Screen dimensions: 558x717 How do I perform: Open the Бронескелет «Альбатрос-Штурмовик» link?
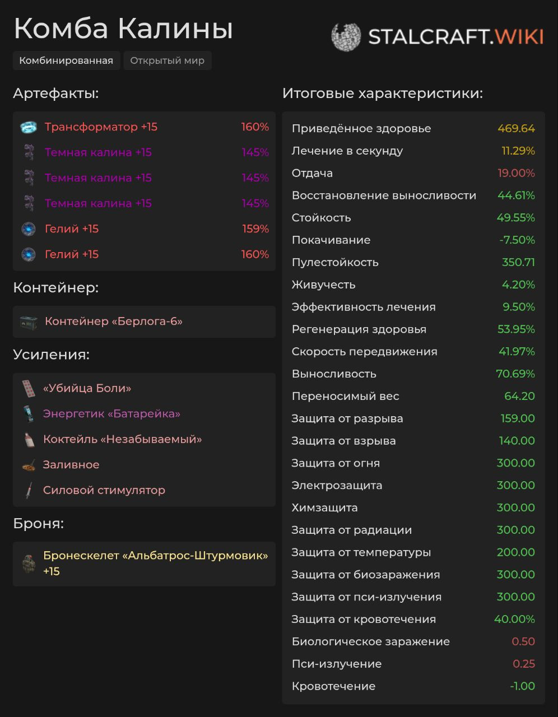[x=156, y=564]
